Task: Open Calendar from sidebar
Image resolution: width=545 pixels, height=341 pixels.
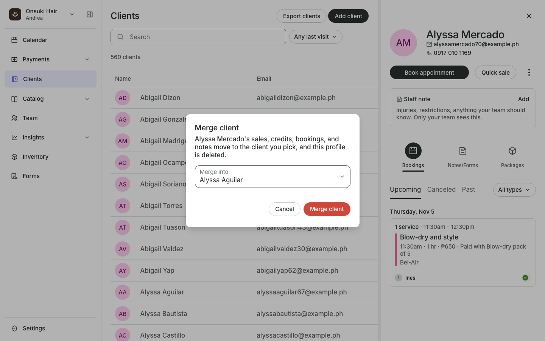Action: click(x=50, y=40)
